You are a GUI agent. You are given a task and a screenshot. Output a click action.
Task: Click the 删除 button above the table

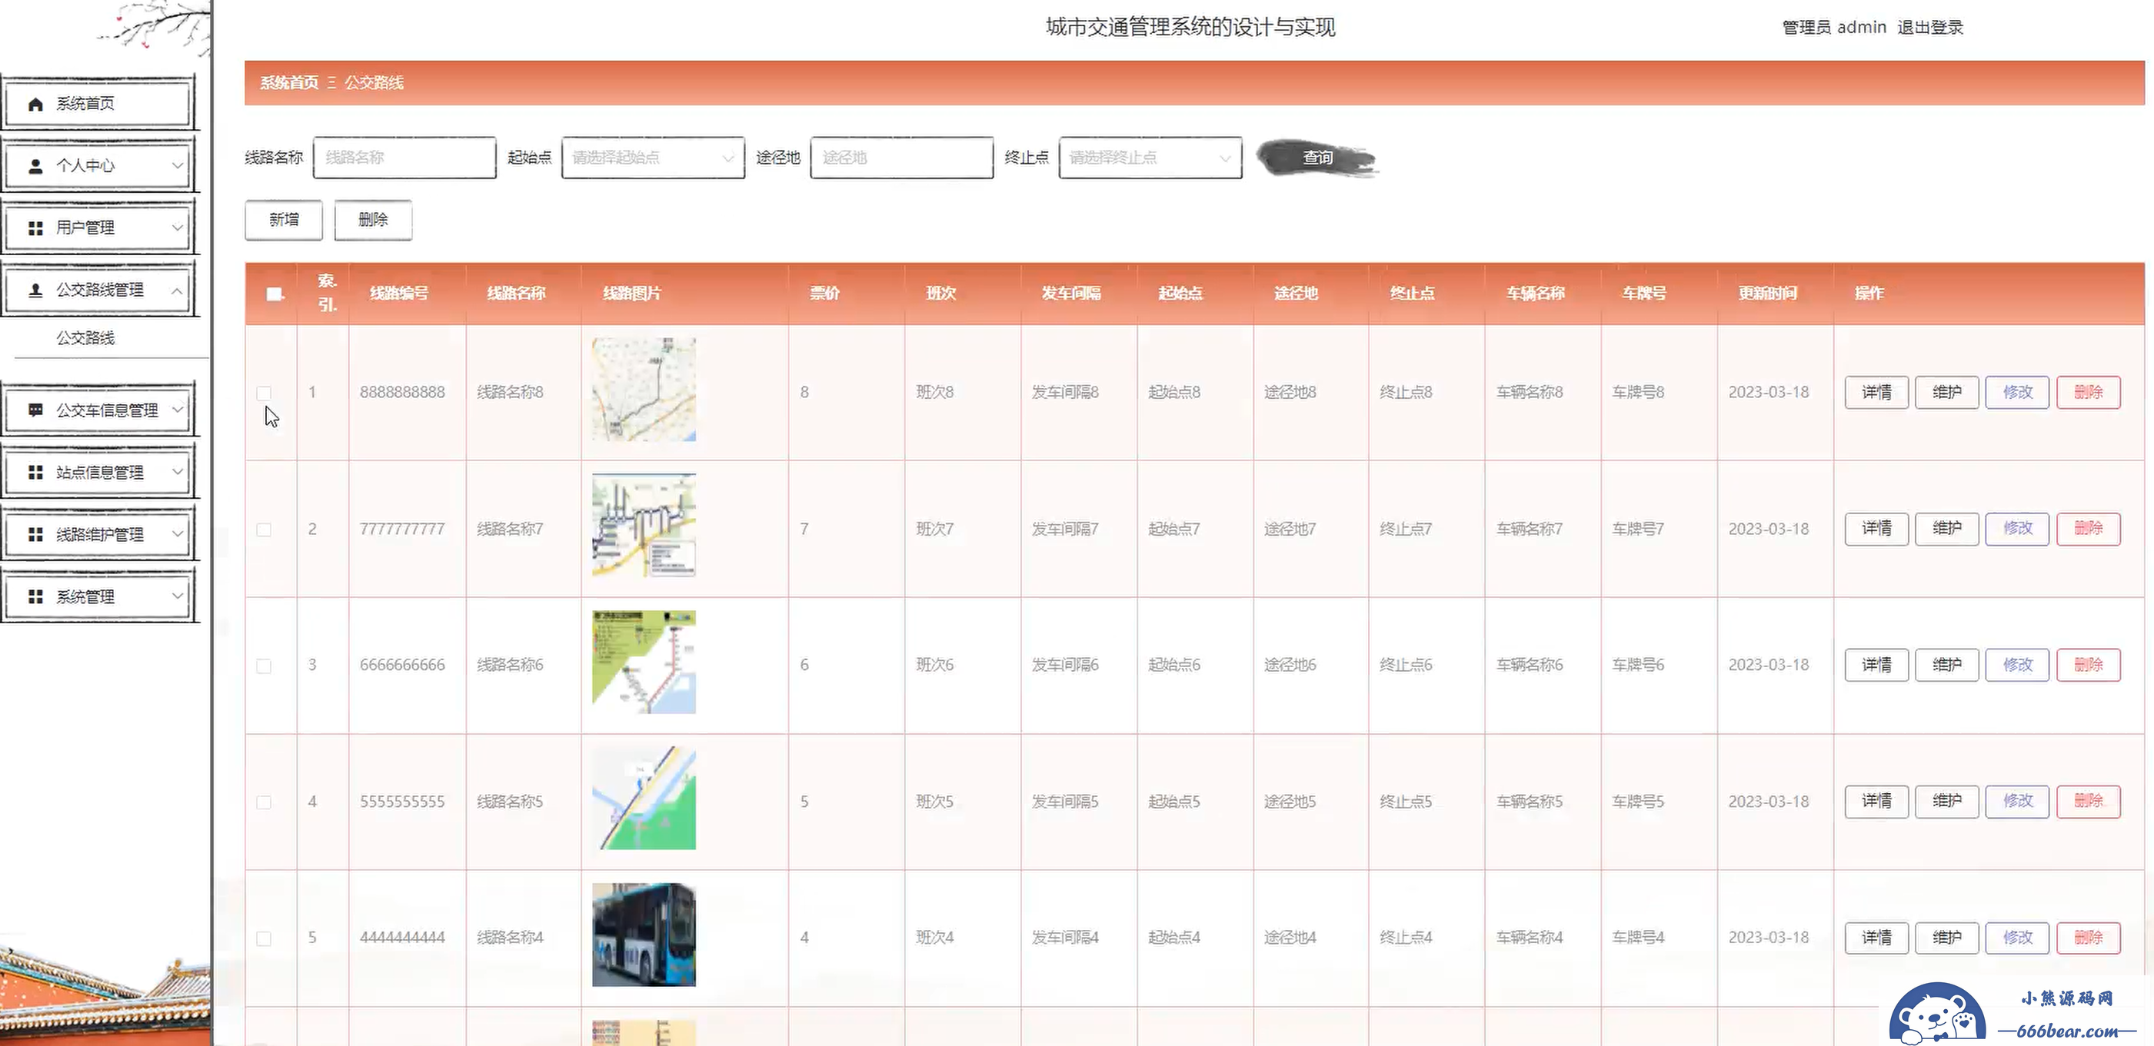[x=373, y=220]
